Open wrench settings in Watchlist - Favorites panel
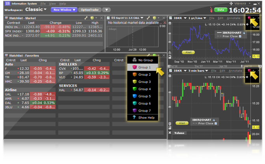 pos(148,55)
